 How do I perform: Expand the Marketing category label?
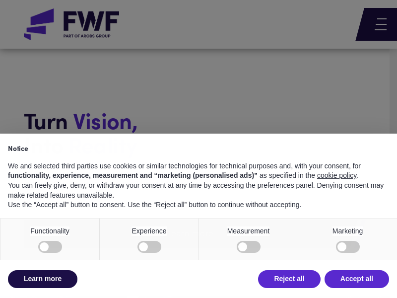(347, 231)
